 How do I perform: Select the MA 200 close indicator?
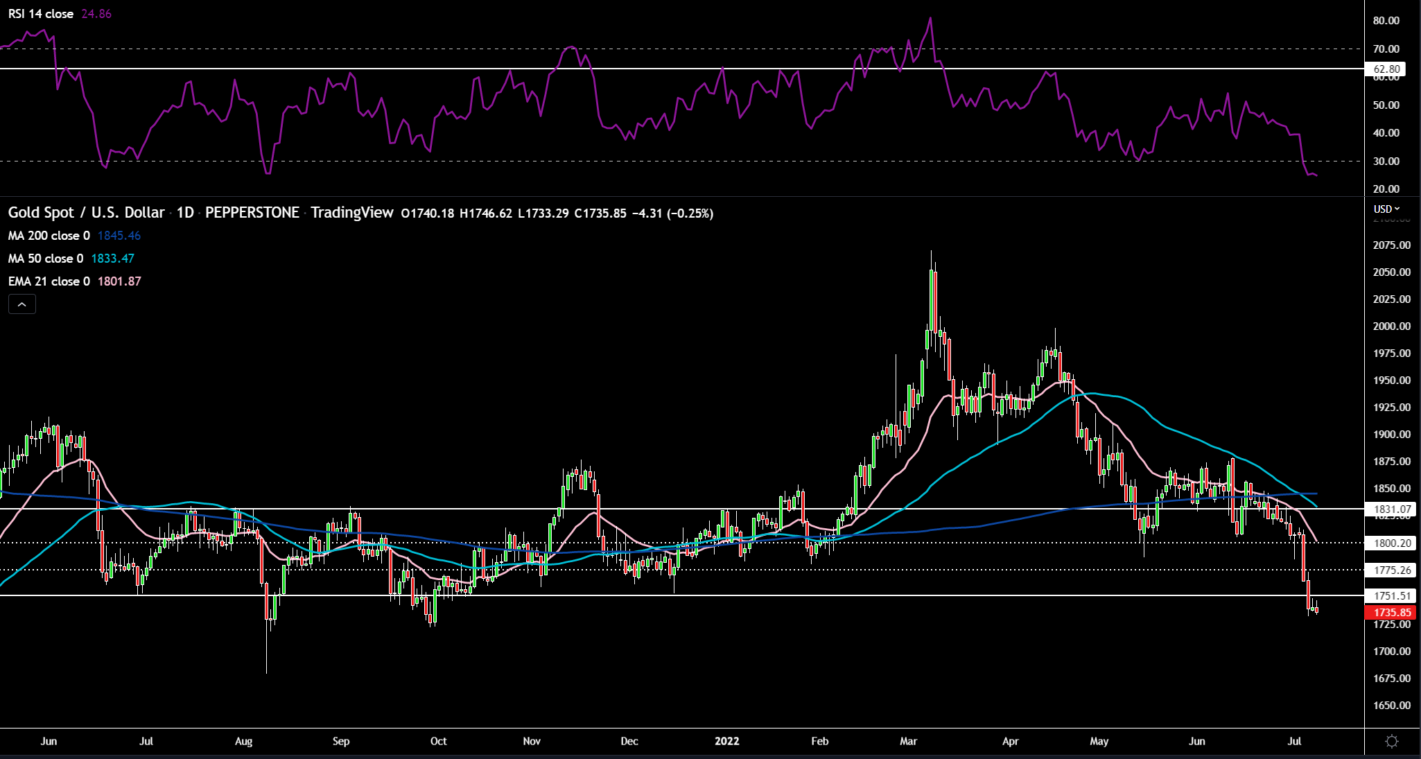[49, 236]
